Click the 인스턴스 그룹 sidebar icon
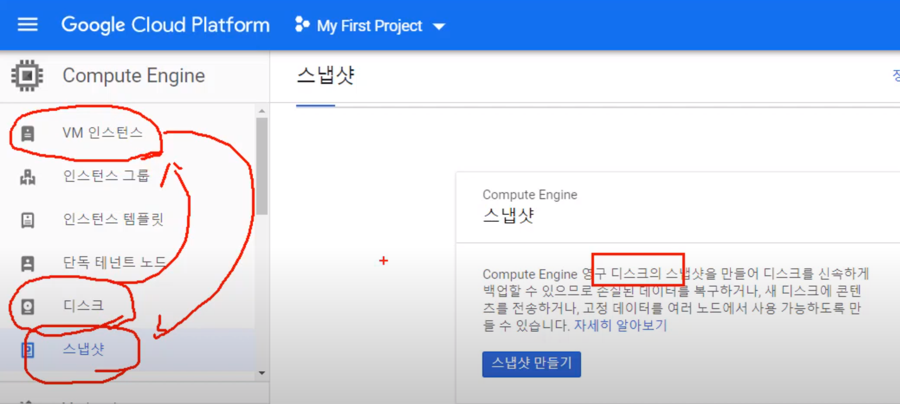The image size is (900, 404). 27,177
